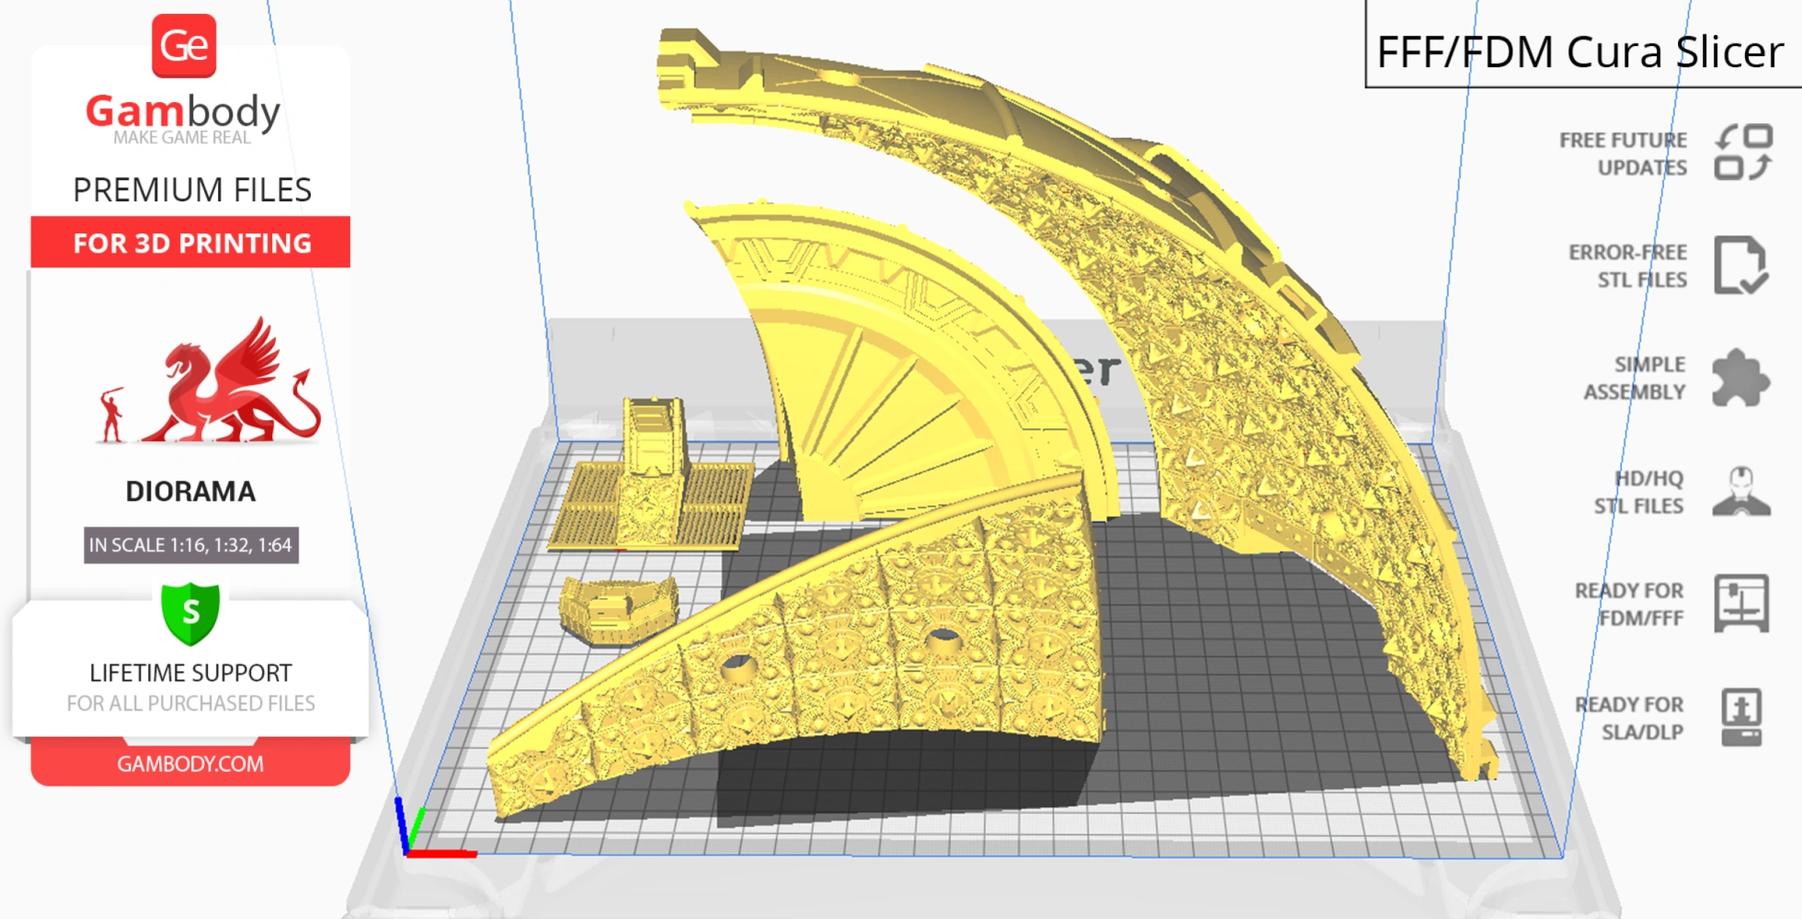
Task: Select the small hexagonal base part
Action: point(618,607)
